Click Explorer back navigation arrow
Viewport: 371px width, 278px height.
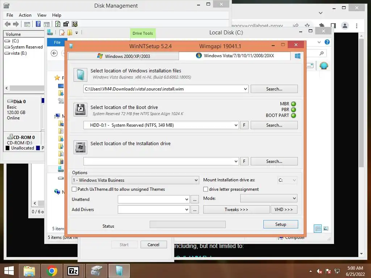(x=54, y=53)
